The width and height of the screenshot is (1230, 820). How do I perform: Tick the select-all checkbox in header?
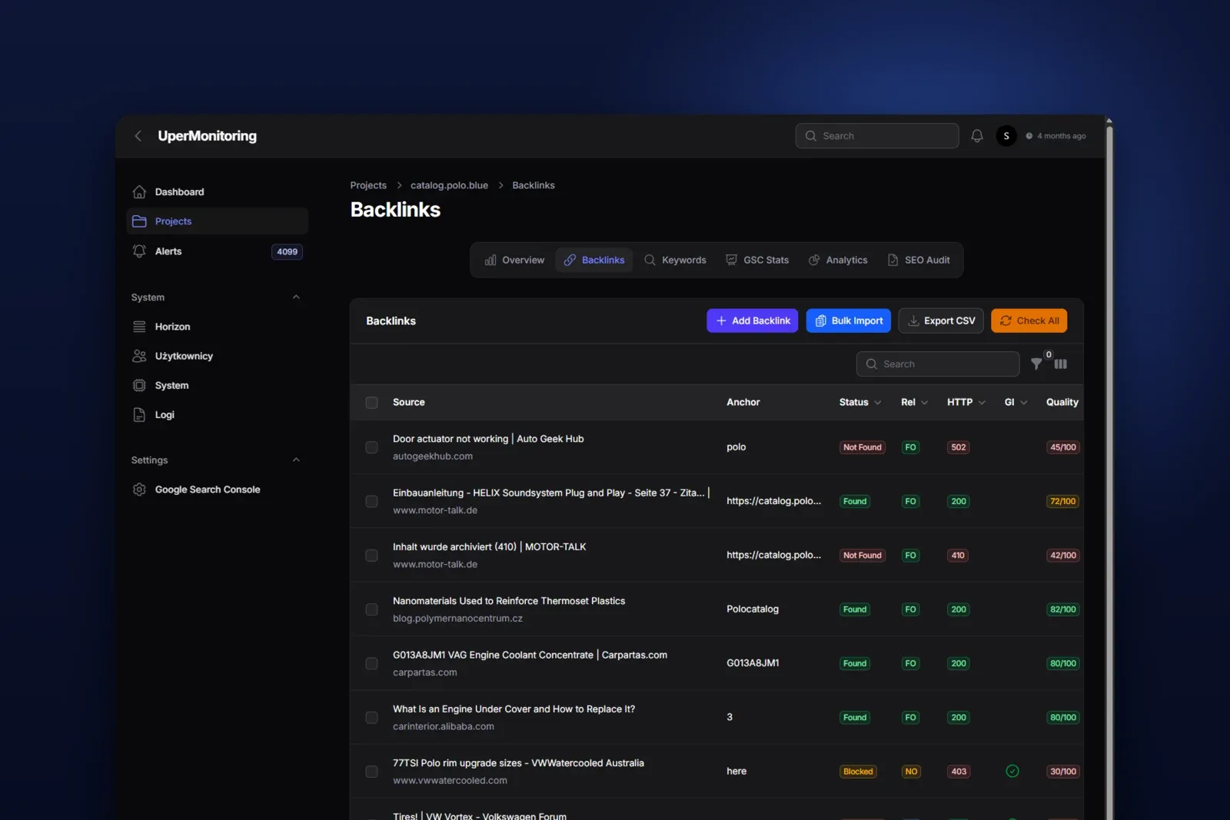coord(371,403)
